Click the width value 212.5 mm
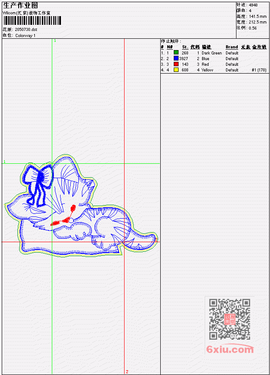The height and width of the screenshot is (375, 270). coord(257,22)
